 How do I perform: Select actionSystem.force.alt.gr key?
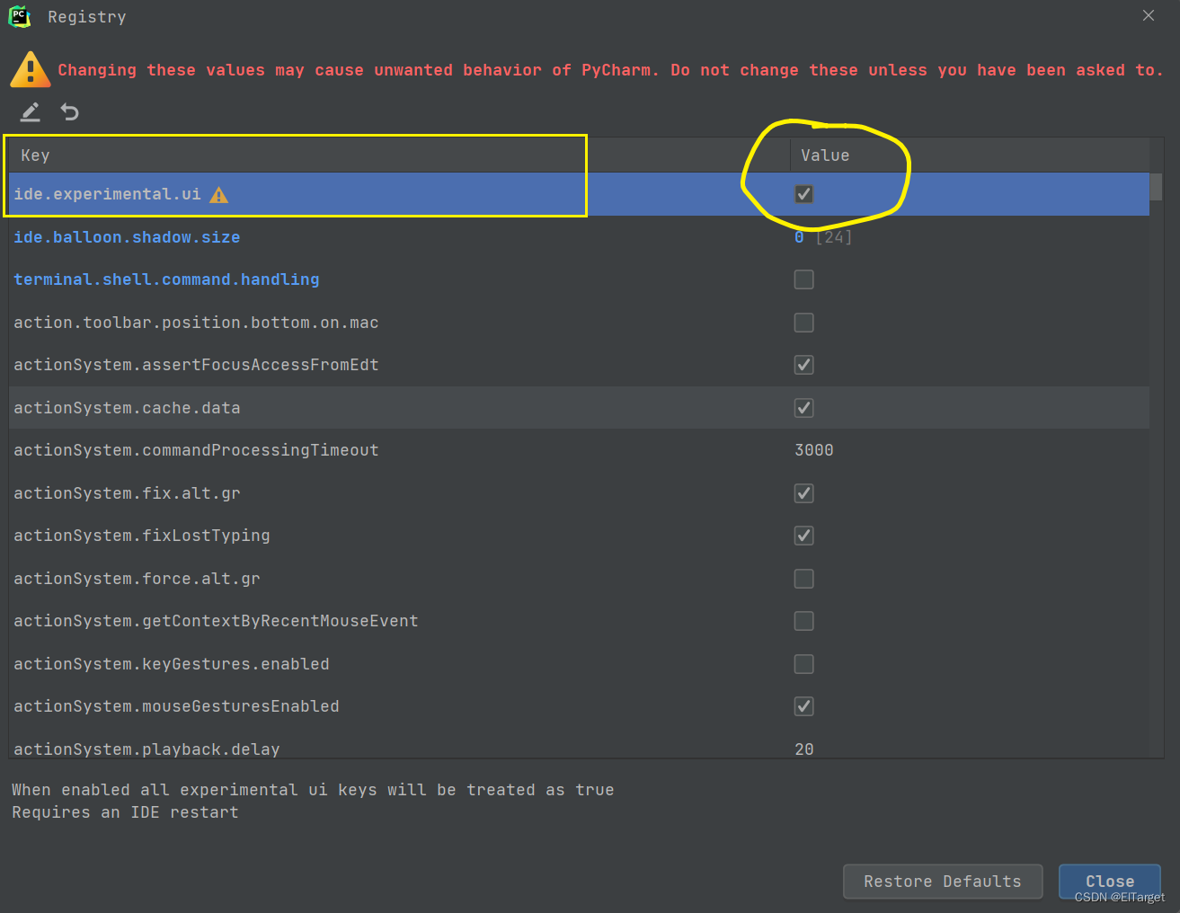137,579
